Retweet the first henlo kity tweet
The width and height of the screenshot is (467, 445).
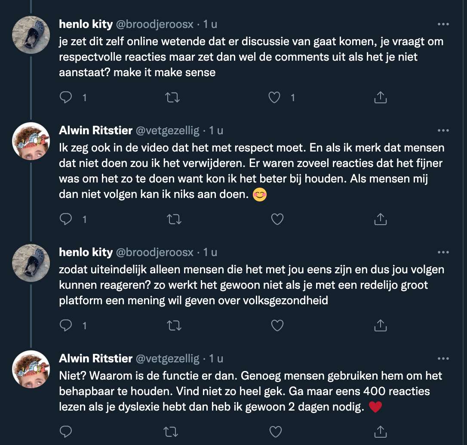coord(172,97)
